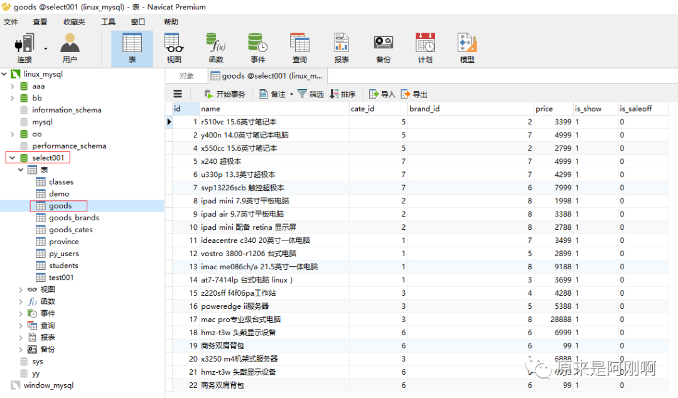Image resolution: width=678 pixels, height=398 pixels.
Task: Collapse the select001 database node
Action: [13, 158]
